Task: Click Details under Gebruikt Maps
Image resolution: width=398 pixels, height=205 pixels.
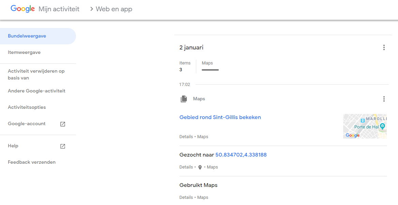Action: click(186, 197)
